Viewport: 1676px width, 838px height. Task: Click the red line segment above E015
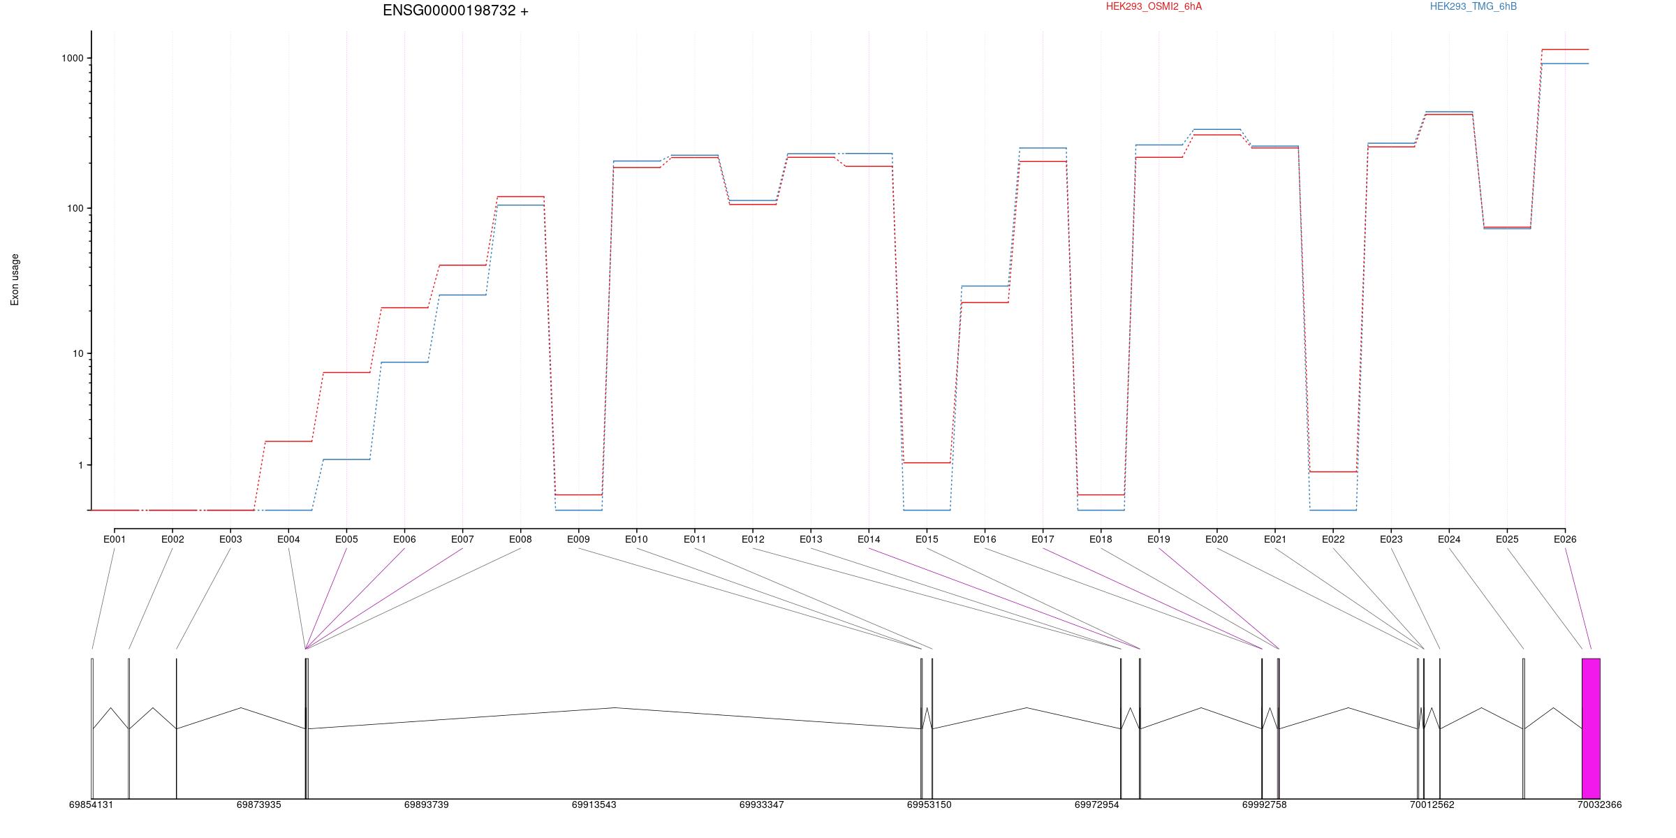[x=927, y=463]
